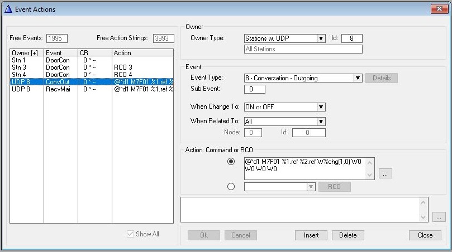
Task: Open the When Related To dropdown
Action: click(x=321, y=122)
